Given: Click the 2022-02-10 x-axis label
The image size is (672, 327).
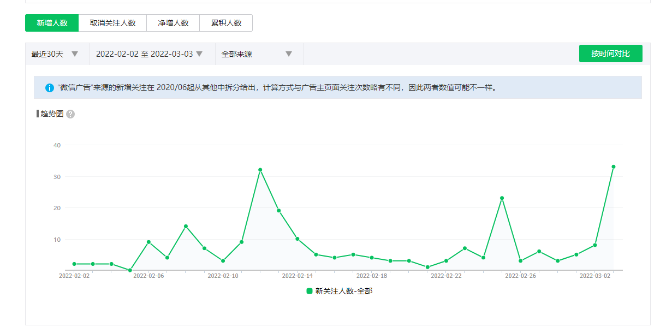Looking at the screenshot, I should [223, 276].
